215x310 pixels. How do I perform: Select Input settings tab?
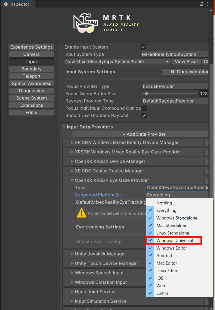tap(32, 62)
